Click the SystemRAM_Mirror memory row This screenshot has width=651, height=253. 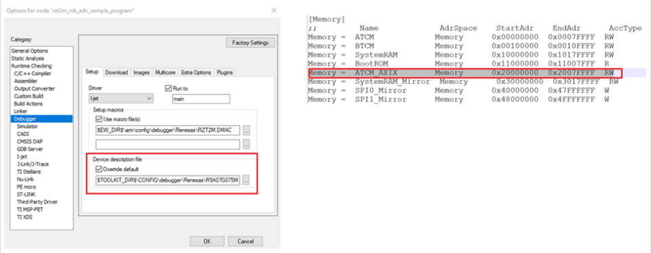click(463, 82)
